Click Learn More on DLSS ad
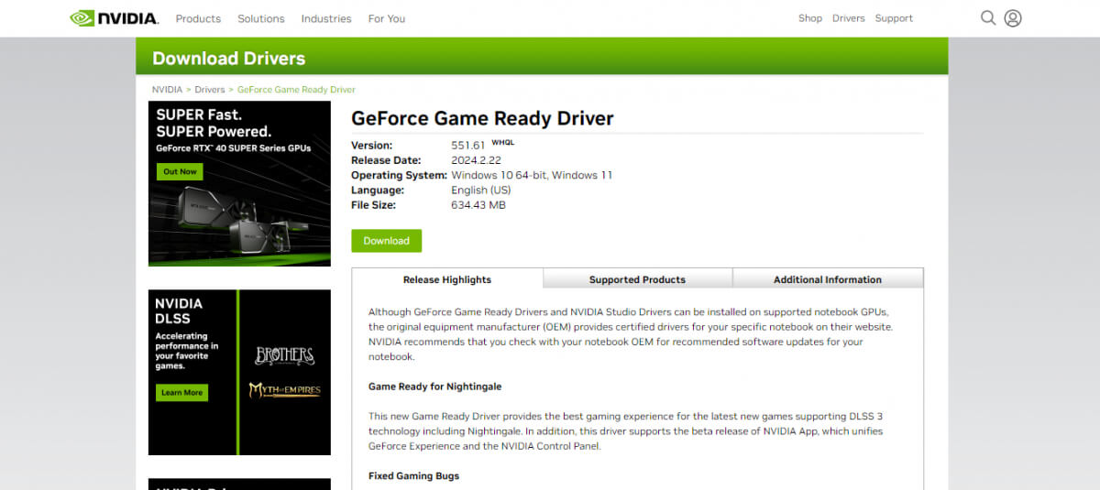Screen dimensions: 1100x490 coord(181,393)
